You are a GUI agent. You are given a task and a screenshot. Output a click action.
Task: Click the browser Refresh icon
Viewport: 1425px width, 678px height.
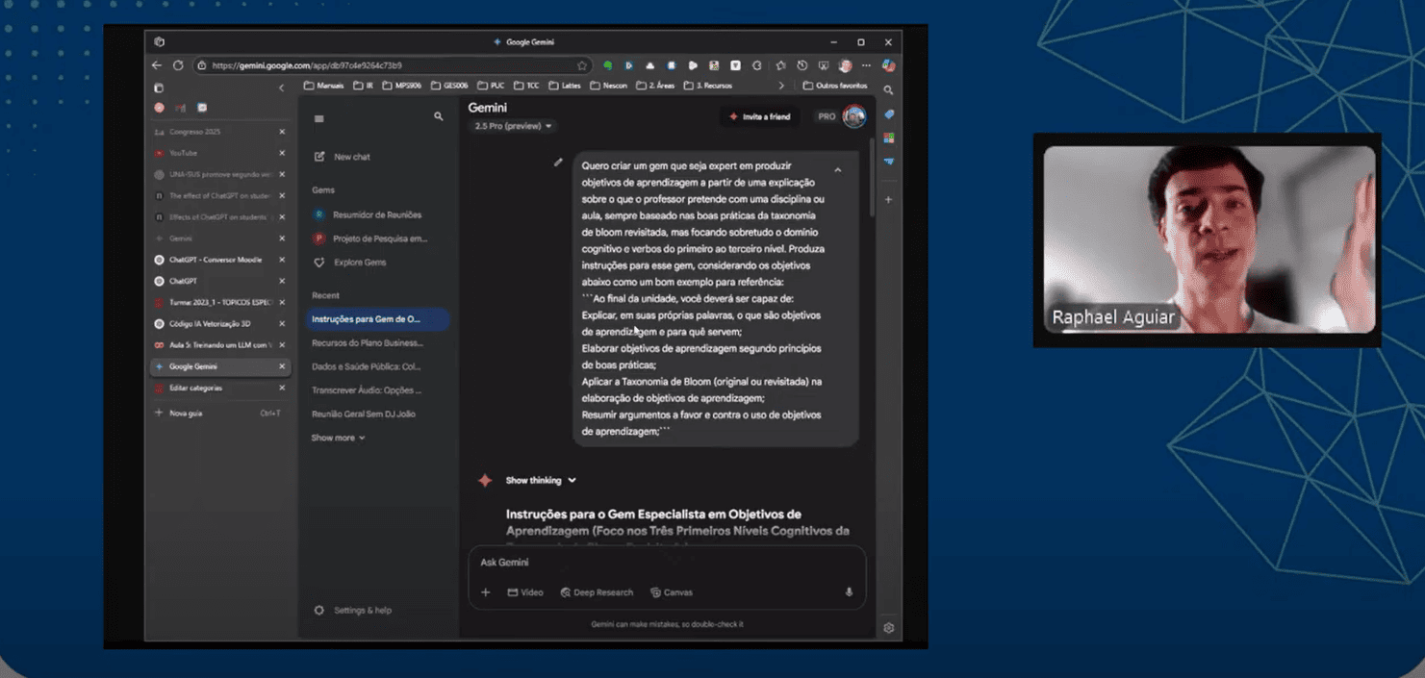pyautogui.click(x=178, y=65)
